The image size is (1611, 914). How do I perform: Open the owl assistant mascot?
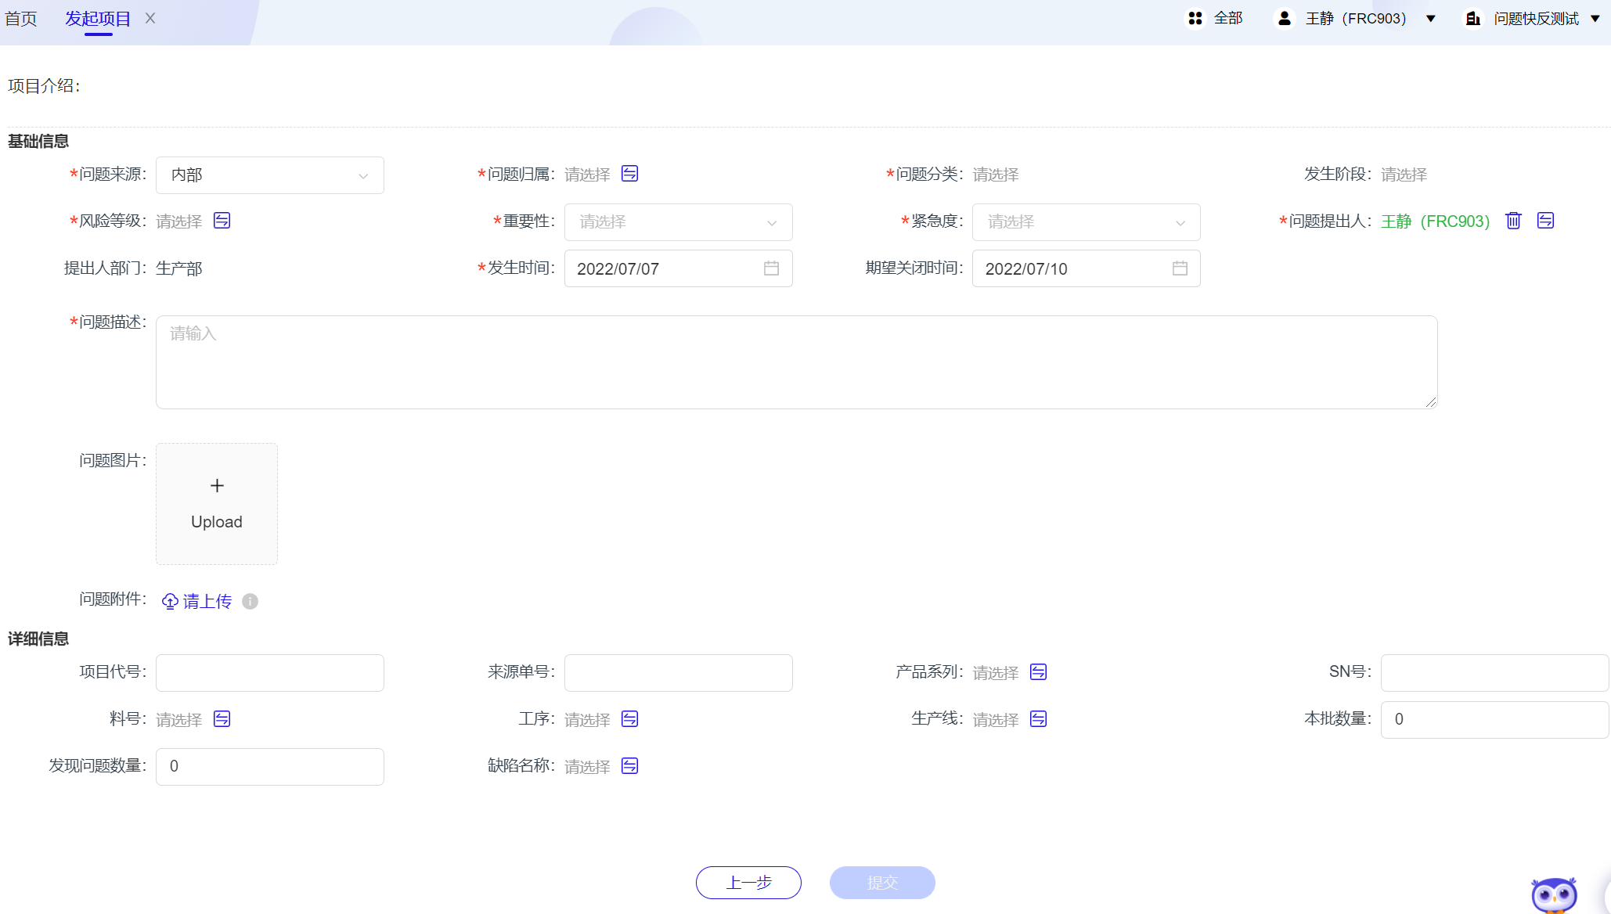(1553, 894)
